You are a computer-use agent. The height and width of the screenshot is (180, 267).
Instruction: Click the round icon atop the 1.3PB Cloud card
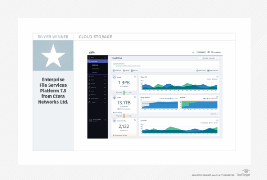pos(135,77)
